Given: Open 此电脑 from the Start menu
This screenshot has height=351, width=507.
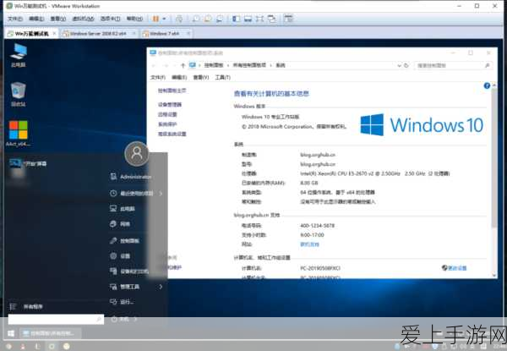Looking at the screenshot, I should (123, 209).
